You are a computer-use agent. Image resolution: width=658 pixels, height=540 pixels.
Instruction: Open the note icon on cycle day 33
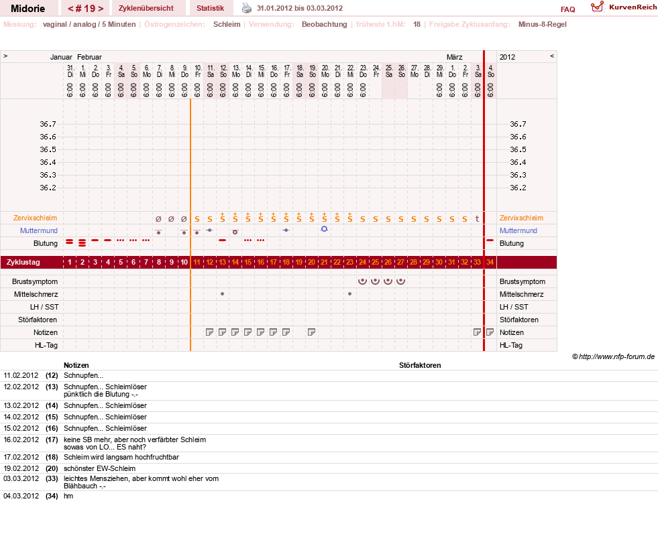coord(477,332)
